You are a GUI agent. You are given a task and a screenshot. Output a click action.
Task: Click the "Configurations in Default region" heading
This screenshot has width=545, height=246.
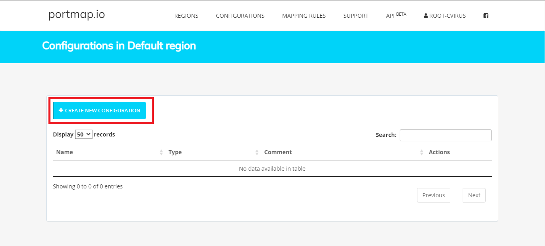[119, 45]
